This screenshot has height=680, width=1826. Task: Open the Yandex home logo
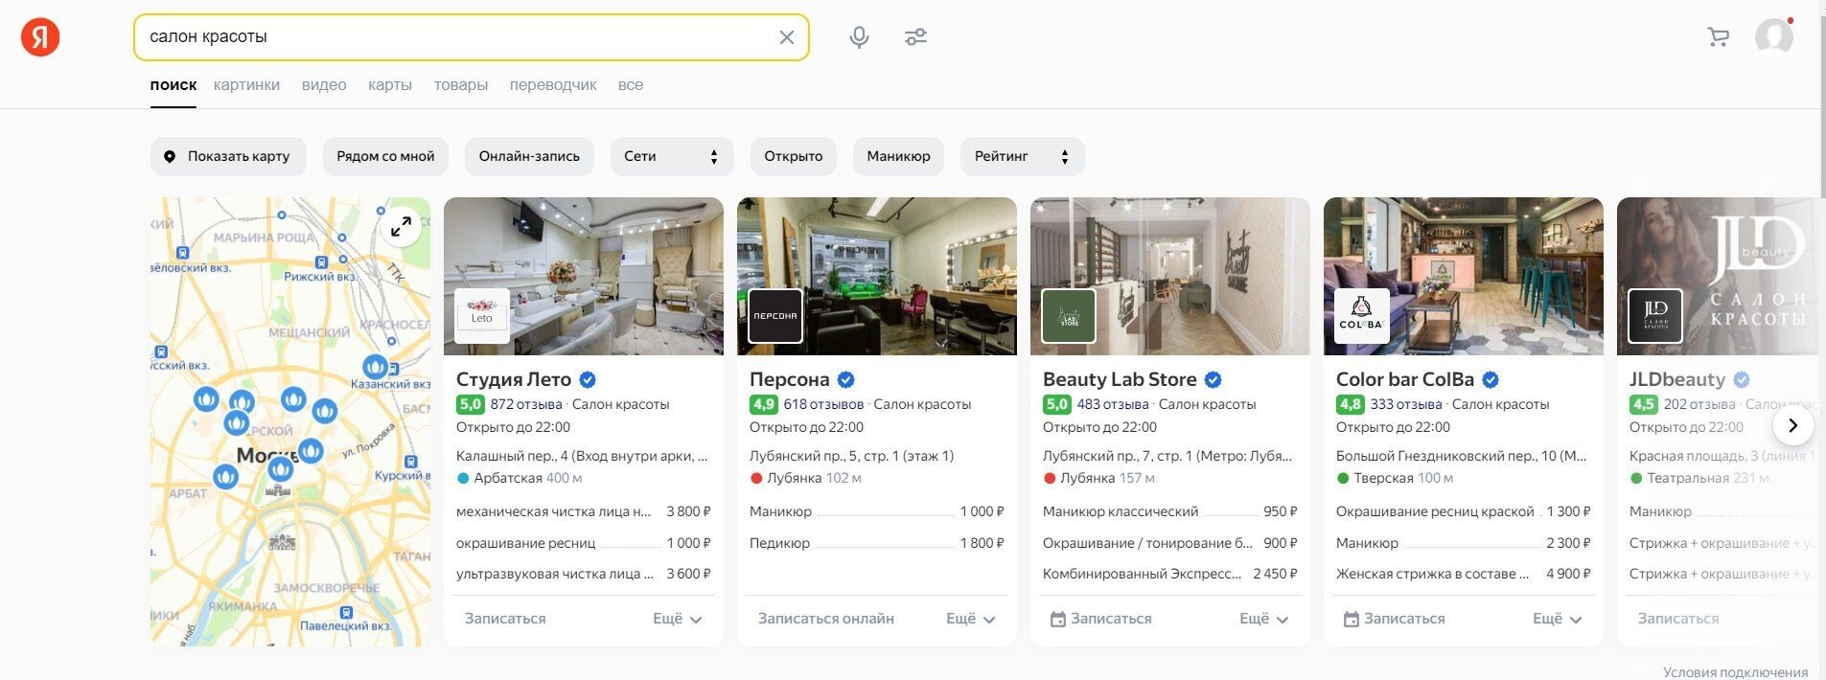(40, 37)
